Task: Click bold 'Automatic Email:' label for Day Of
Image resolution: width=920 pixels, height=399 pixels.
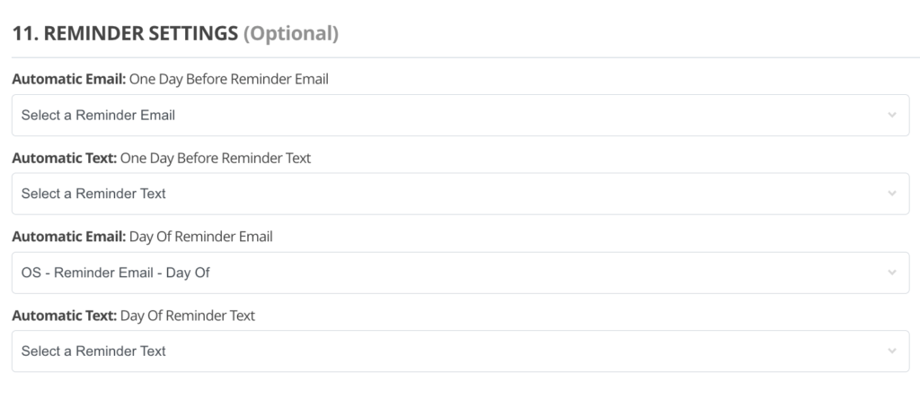Action: (68, 237)
